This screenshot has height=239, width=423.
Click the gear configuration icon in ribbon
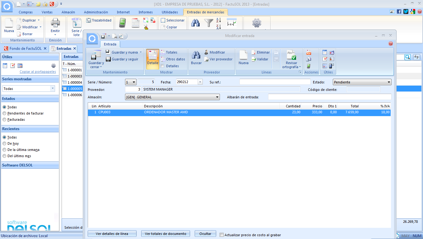click(257, 23)
